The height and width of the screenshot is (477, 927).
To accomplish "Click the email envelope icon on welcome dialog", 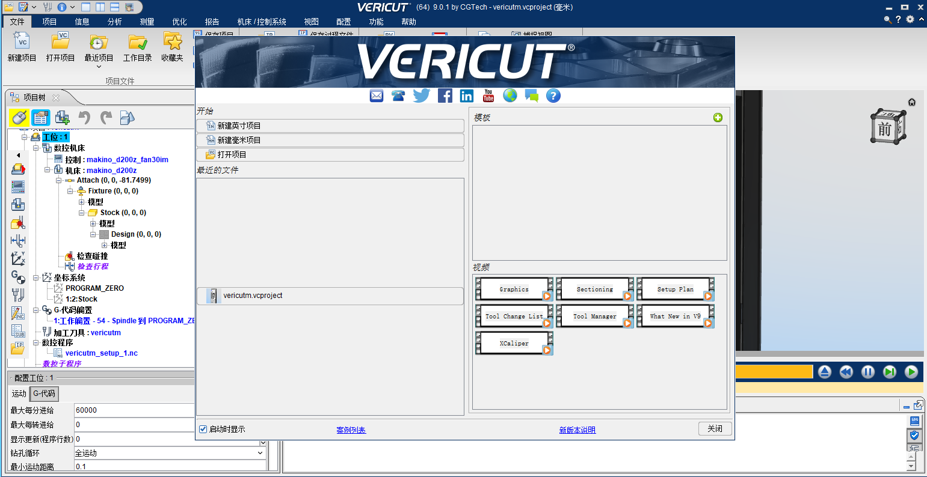I will [x=377, y=96].
